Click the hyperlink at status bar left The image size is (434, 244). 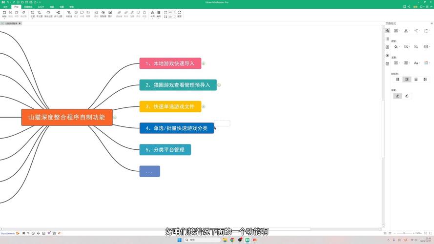7,233
